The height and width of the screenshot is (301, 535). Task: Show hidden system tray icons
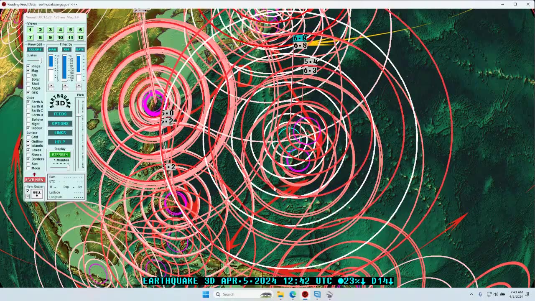point(471,294)
